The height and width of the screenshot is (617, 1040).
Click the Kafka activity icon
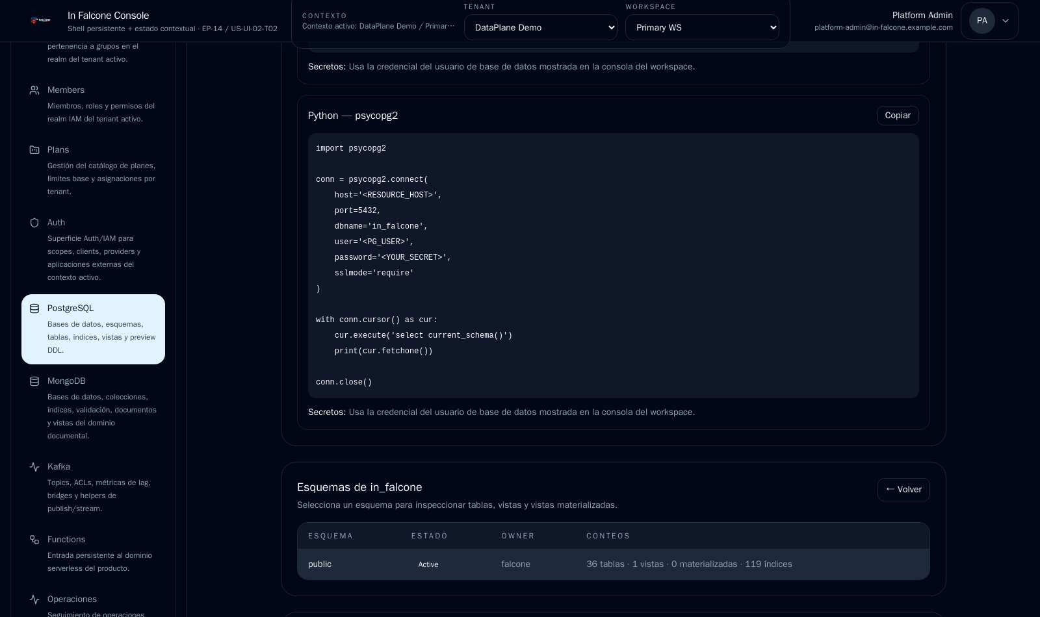(x=34, y=467)
